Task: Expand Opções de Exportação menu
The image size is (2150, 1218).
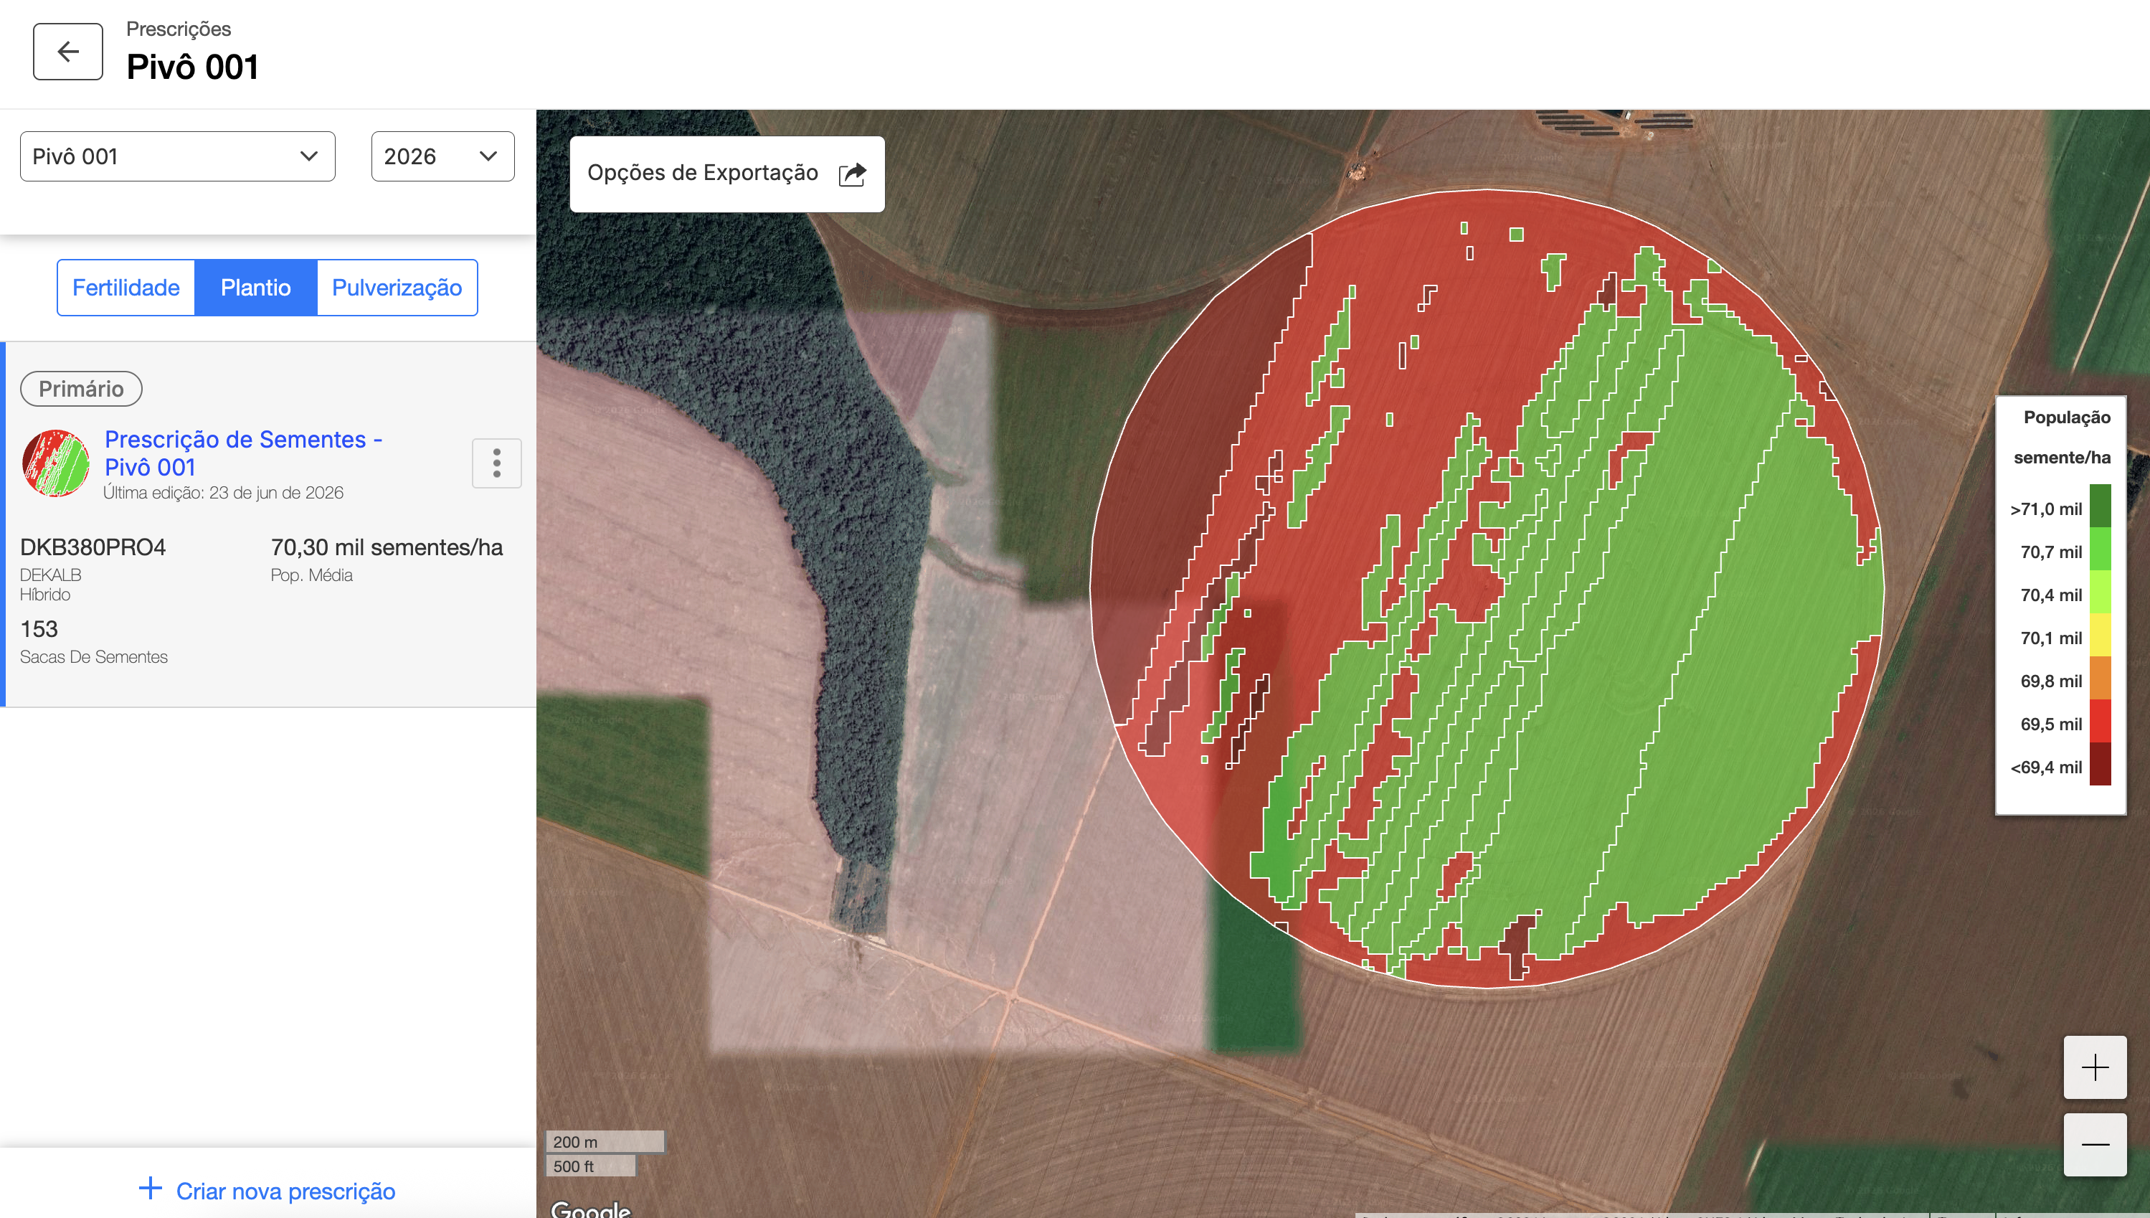Action: 726,174
